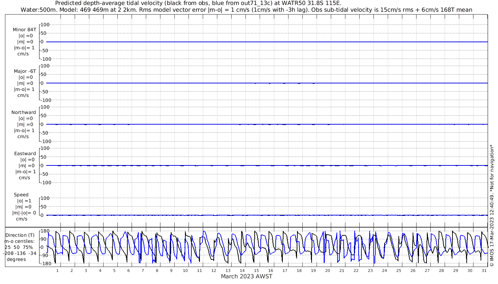Select the "Minor 84T" panel label
The image size is (498, 284).
[x=25, y=29]
